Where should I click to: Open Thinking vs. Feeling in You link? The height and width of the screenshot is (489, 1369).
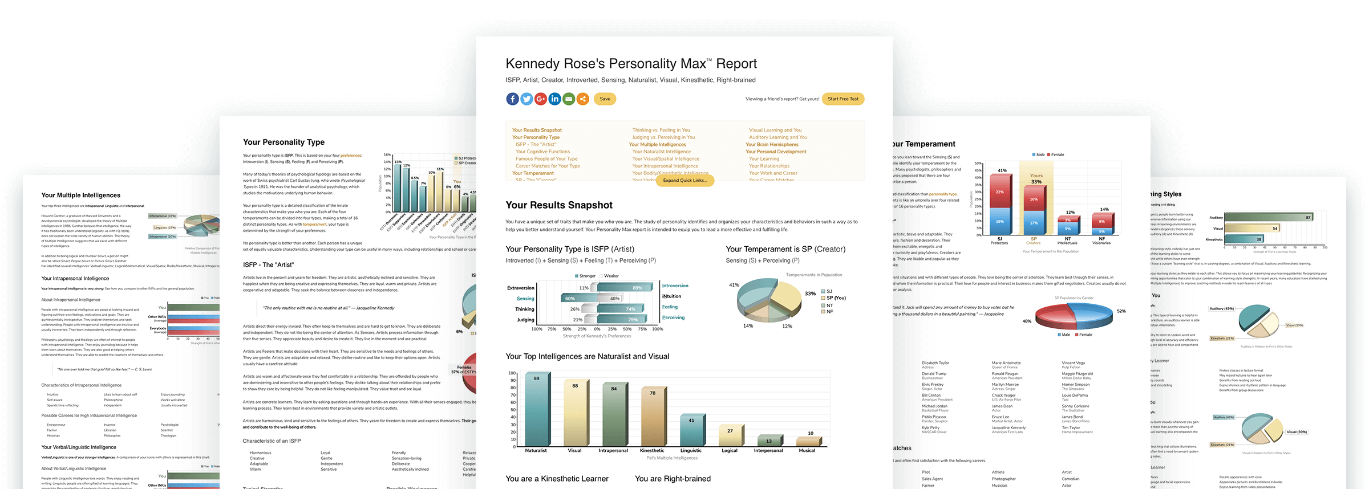point(661,131)
